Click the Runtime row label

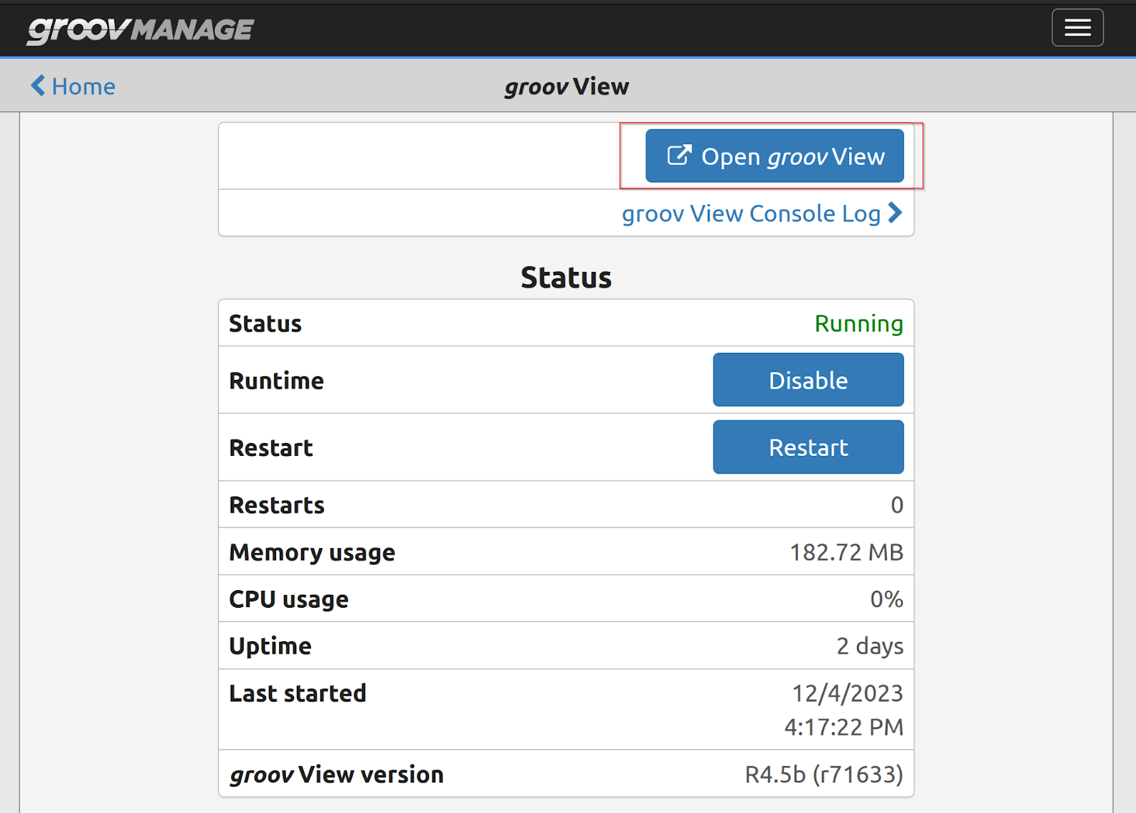[276, 381]
